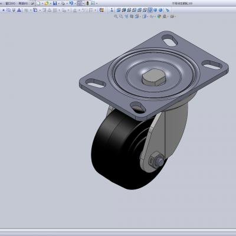Switch to the Top standard view
This screenshot has height=236, width=236.
pos(140,10)
